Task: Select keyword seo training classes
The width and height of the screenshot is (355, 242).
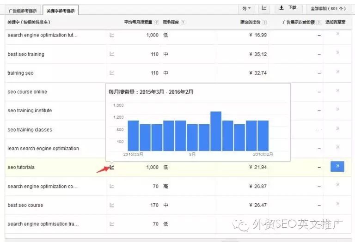Action: click(30, 130)
